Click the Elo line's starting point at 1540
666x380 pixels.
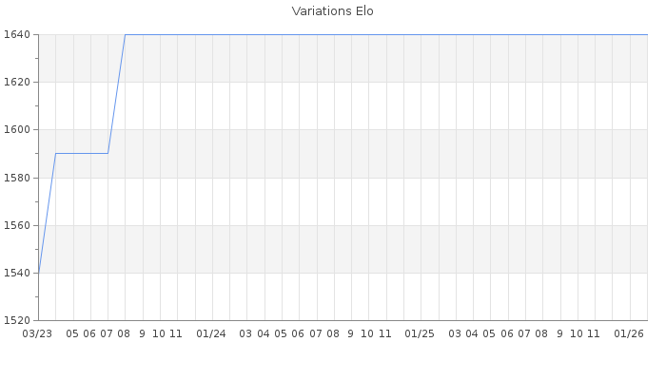click(x=38, y=273)
